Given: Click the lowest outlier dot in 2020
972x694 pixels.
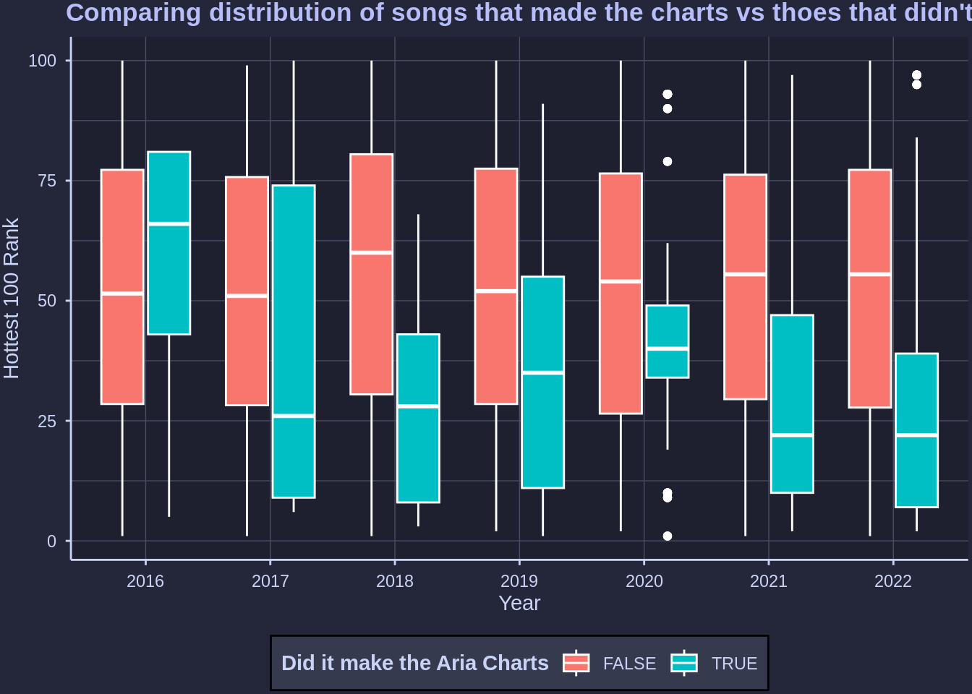Looking at the screenshot, I should click(668, 536).
